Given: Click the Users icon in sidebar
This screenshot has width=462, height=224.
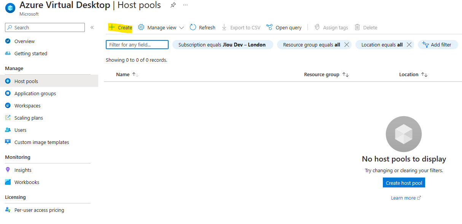Looking at the screenshot, I should [8, 130].
